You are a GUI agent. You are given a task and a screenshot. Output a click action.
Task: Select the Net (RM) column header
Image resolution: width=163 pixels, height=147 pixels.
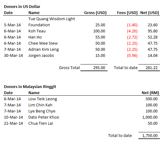pyautogui.click(x=150, y=93)
